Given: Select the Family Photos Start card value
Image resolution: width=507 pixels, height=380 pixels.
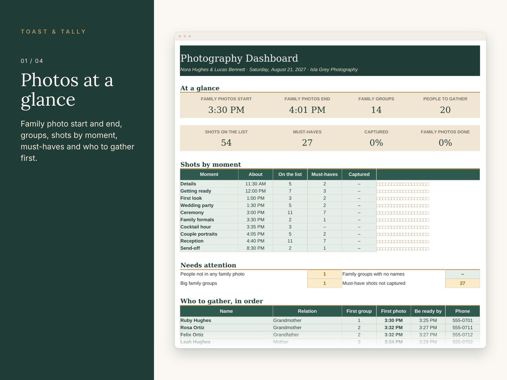Looking at the screenshot, I should click(226, 110).
